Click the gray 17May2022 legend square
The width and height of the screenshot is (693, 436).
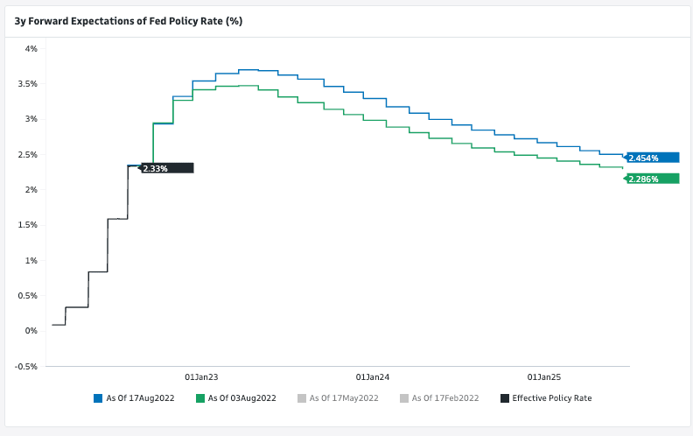point(302,398)
